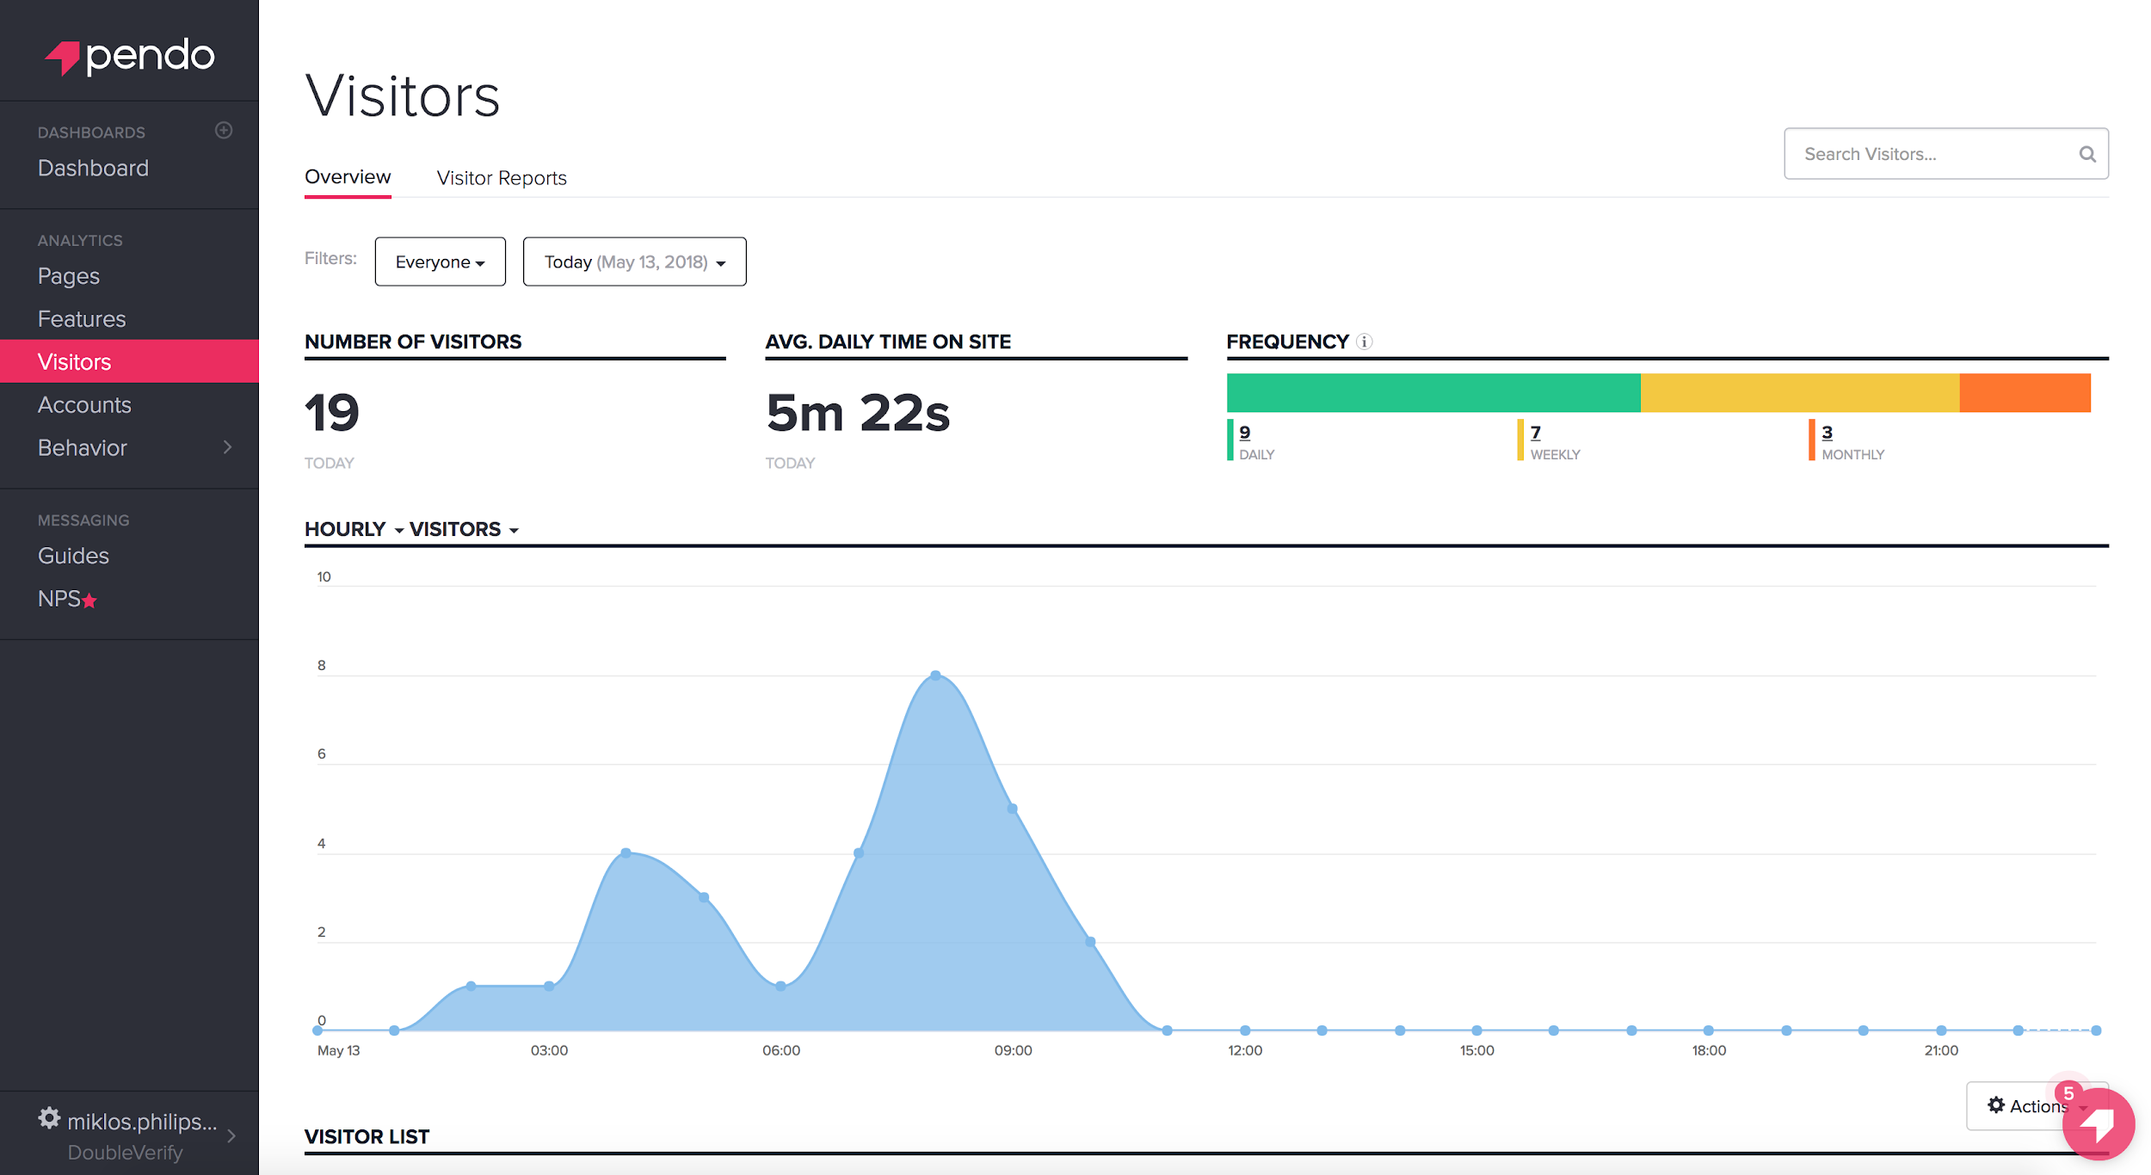Click the chart peak point at value 8
The height and width of the screenshot is (1175, 2151).
[936, 675]
